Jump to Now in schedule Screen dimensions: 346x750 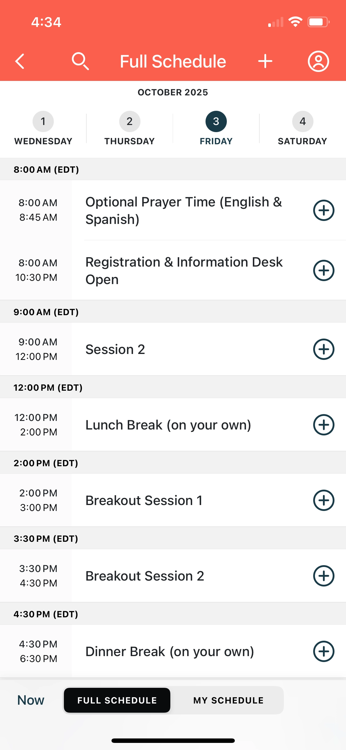(x=31, y=700)
